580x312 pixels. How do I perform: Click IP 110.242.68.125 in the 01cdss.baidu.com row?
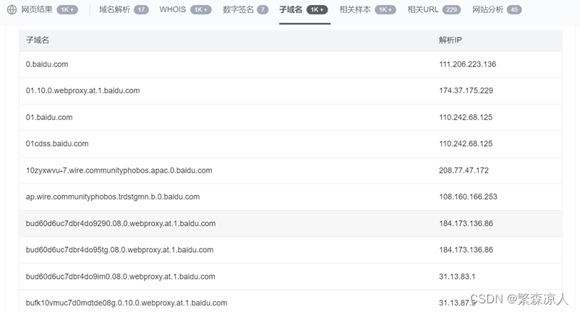click(x=466, y=144)
